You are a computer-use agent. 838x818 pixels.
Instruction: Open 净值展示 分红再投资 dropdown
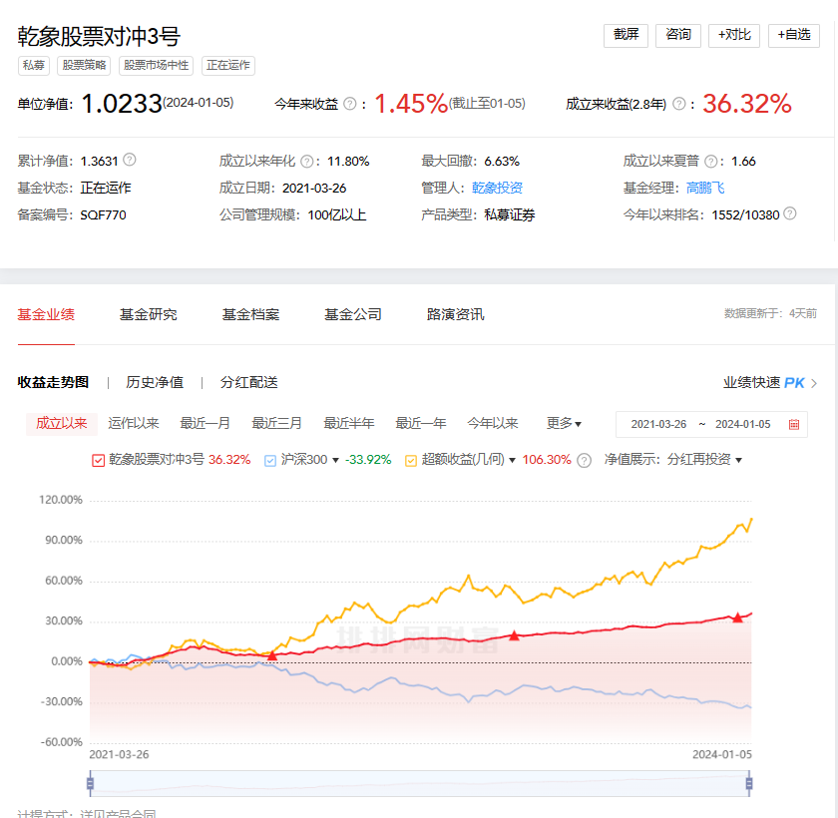point(704,460)
